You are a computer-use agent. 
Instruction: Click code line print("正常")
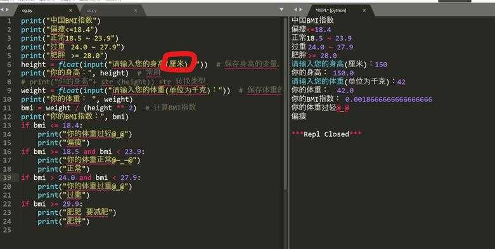coord(63,169)
